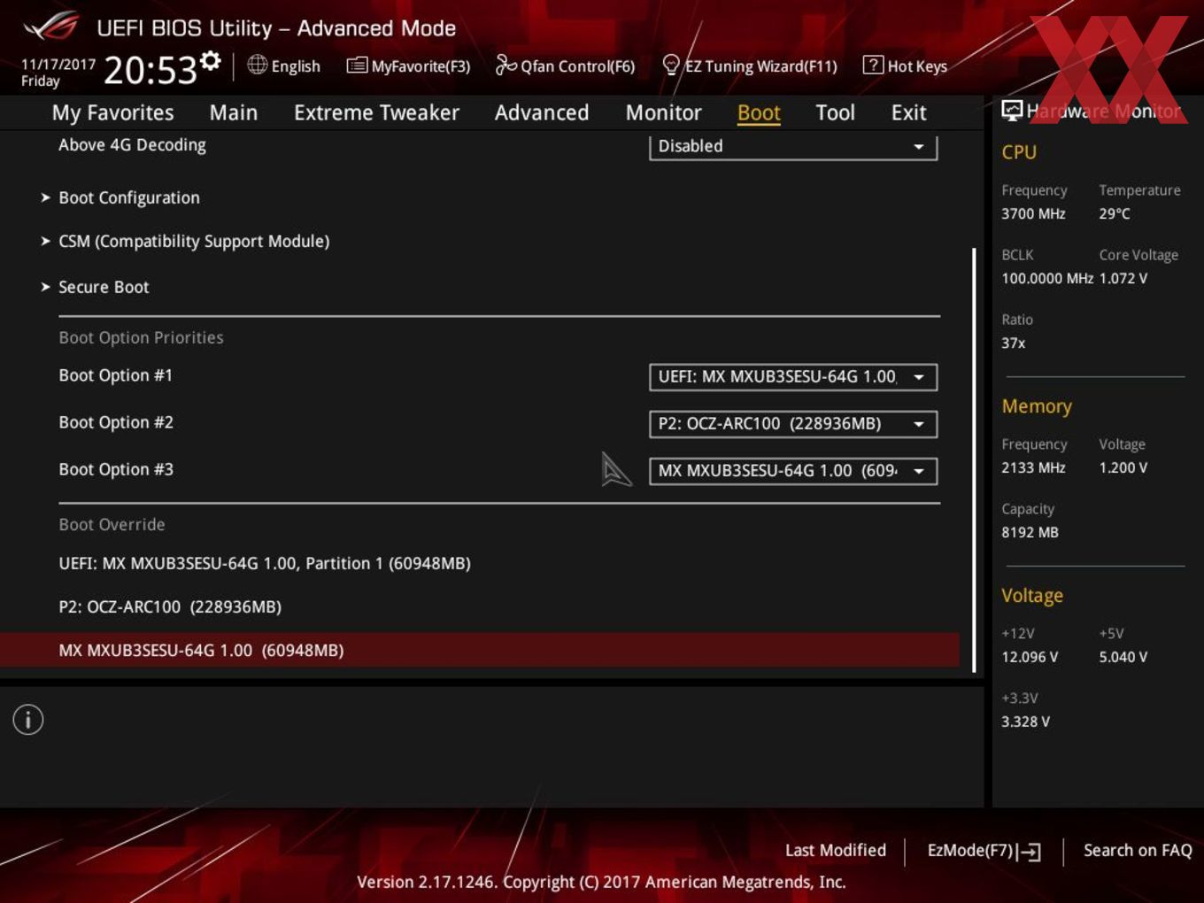
Task: Click the Hardware Monitor screen icon
Action: click(1012, 111)
